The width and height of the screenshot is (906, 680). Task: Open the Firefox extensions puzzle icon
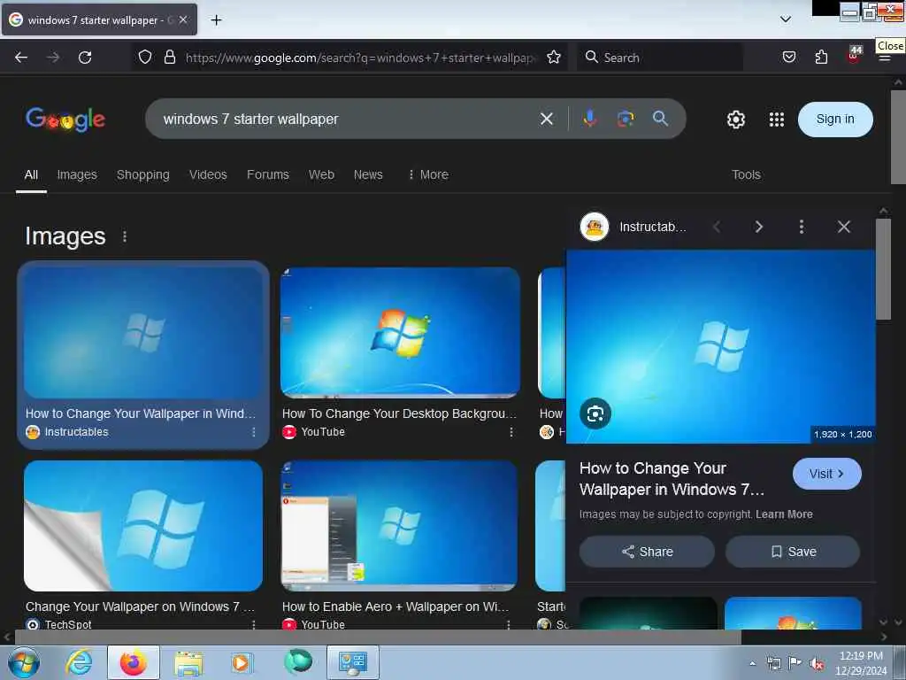pos(821,57)
